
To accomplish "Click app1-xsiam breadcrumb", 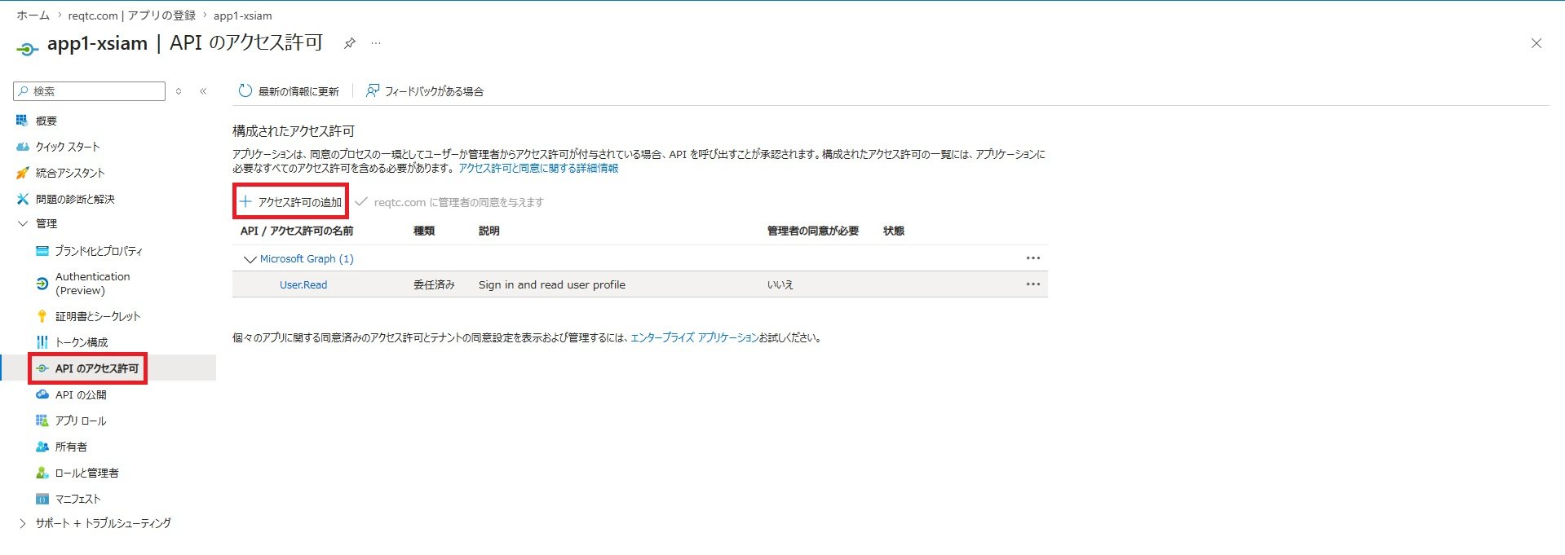I will (x=243, y=15).
